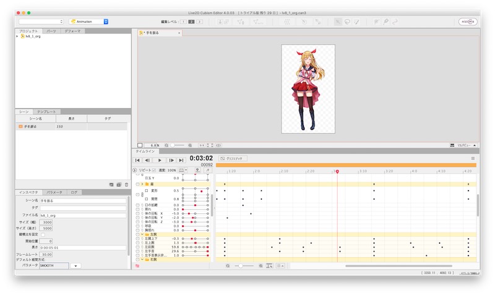This screenshot has height=295, width=495.
Task: Step back one frame
Action: [x=147, y=160]
